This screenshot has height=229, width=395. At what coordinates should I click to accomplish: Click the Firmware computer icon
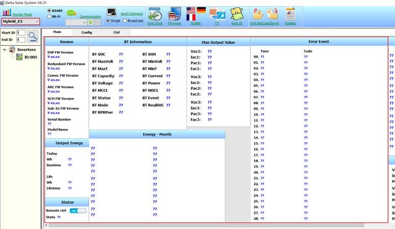tap(175, 14)
